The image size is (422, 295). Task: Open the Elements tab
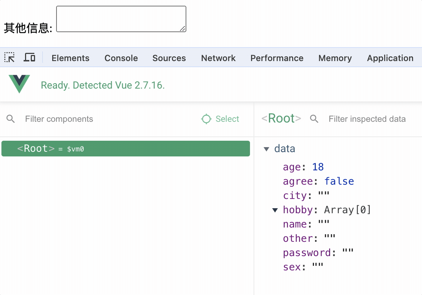(x=70, y=58)
